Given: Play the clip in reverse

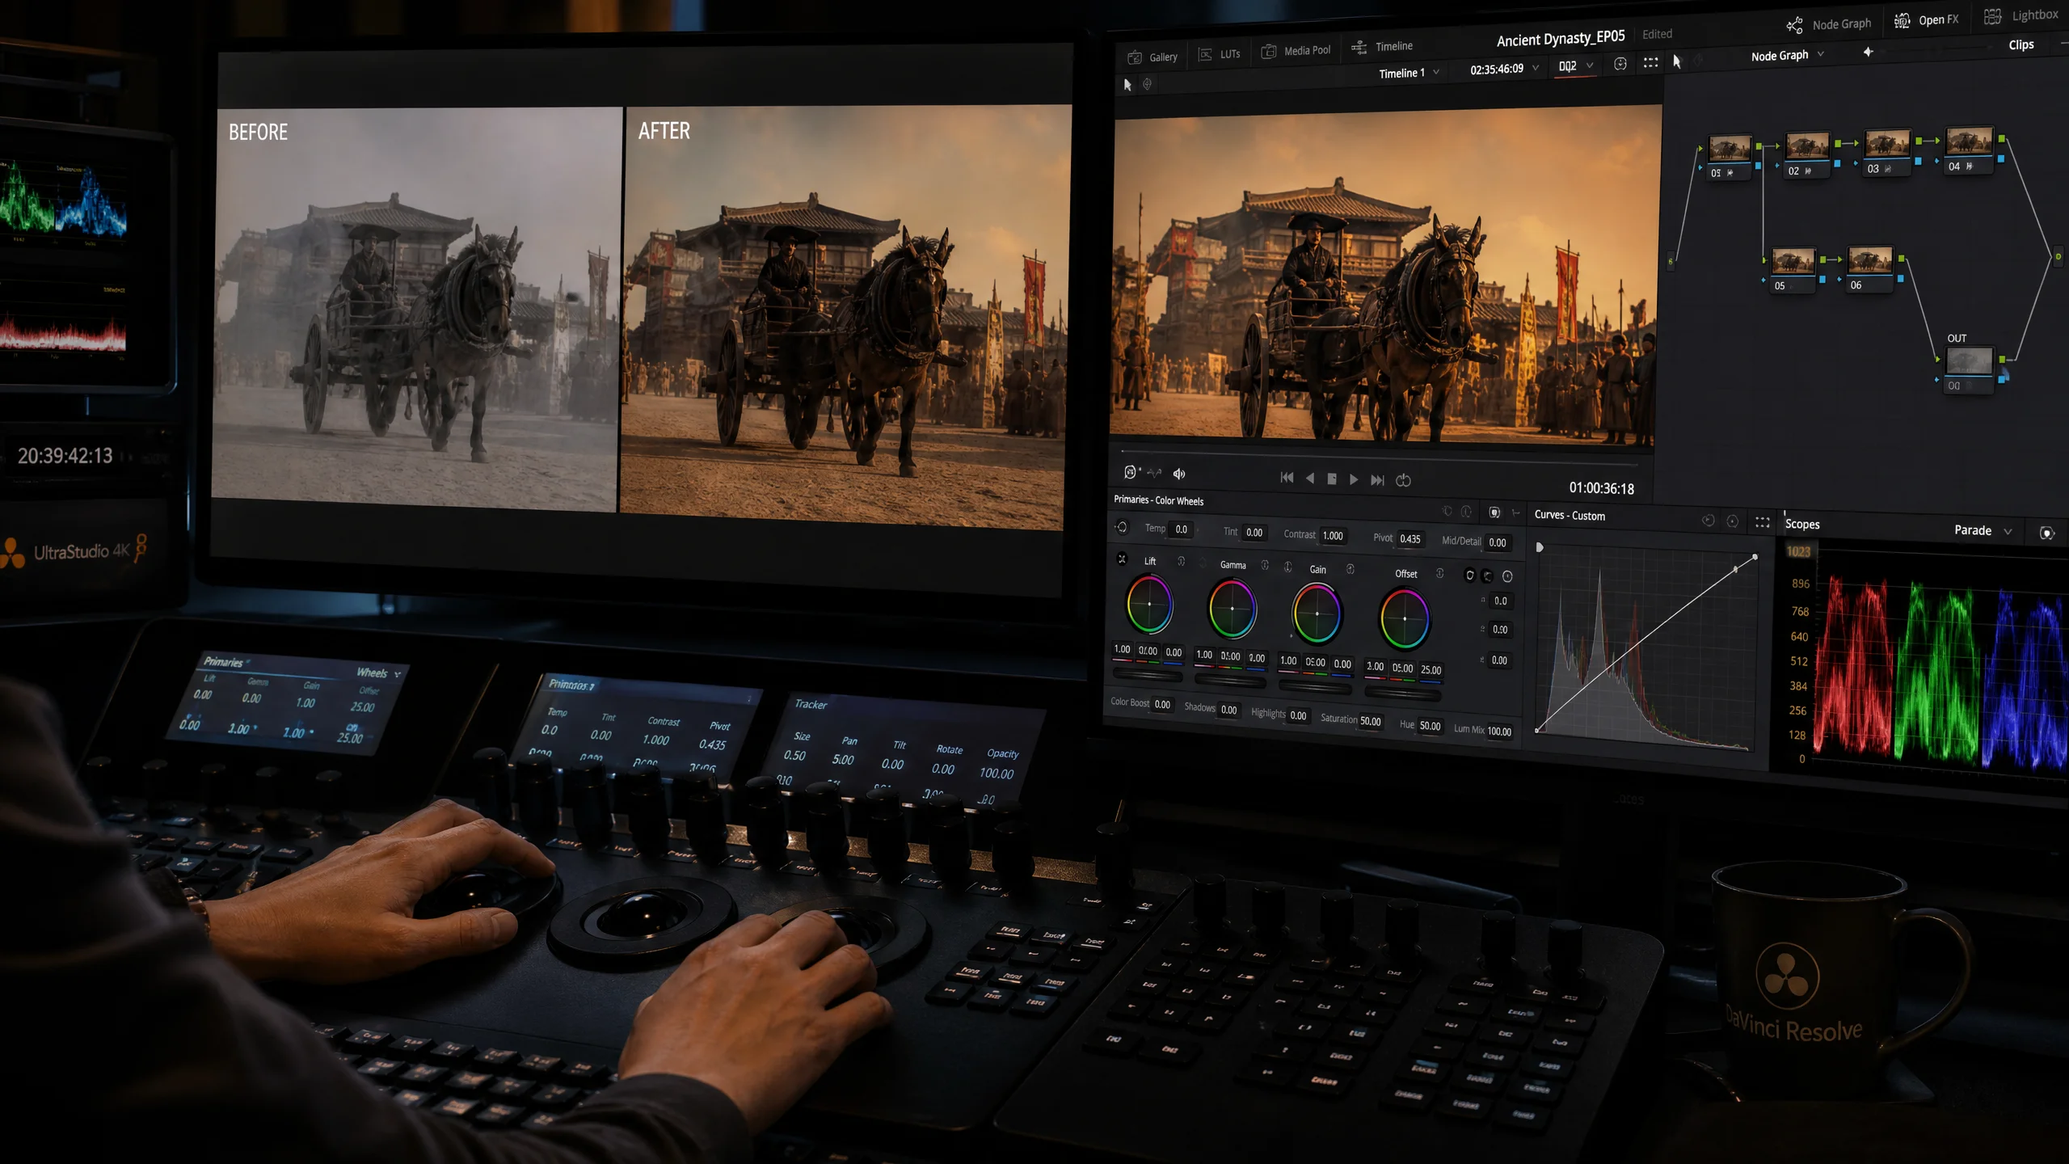Looking at the screenshot, I should point(1310,479).
